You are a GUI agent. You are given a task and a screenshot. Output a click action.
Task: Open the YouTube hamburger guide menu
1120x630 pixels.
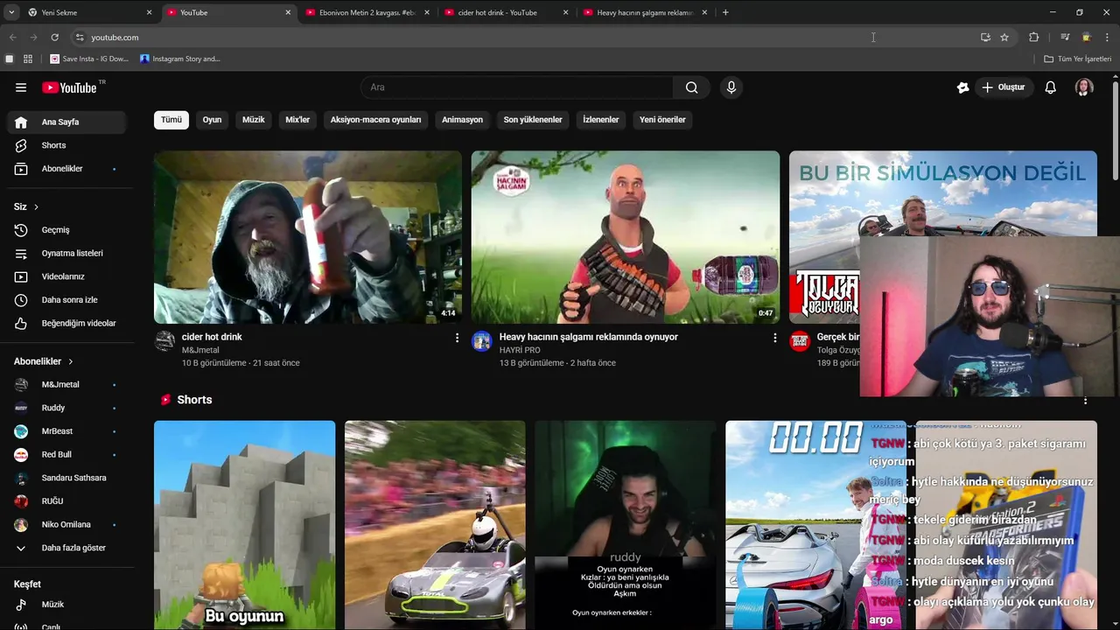(21, 87)
